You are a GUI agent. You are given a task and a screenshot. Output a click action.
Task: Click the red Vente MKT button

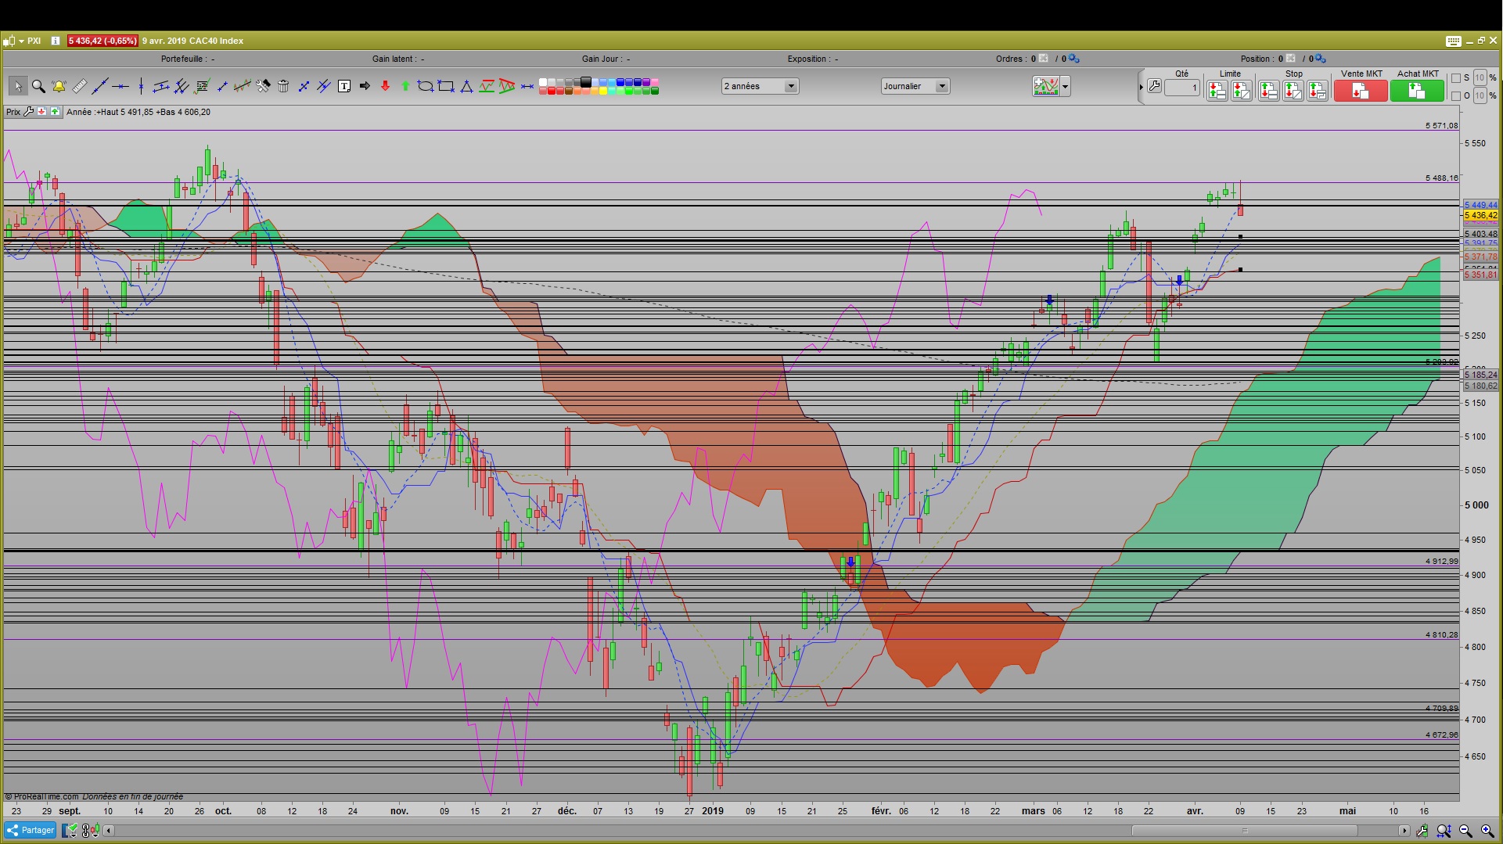[1361, 91]
